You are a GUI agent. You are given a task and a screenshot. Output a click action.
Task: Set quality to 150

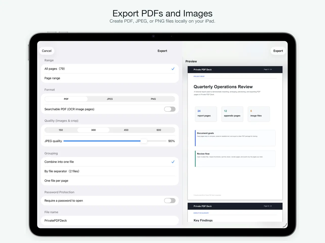[61, 130]
